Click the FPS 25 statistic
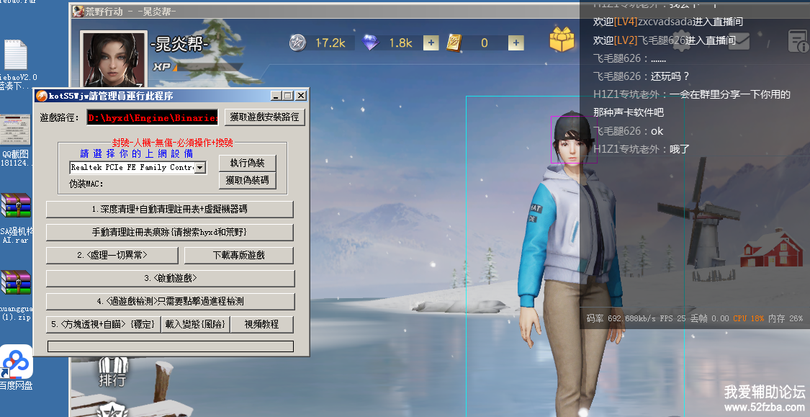The width and height of the screenshot is (810, 417). click(672, 318)
